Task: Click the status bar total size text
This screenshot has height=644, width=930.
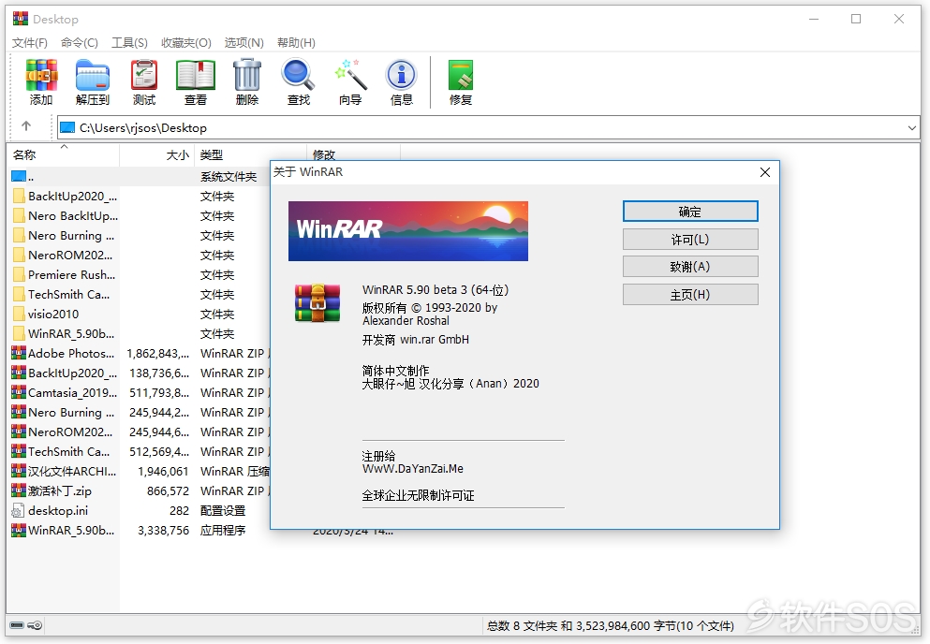Action: [x=611, y=625]
